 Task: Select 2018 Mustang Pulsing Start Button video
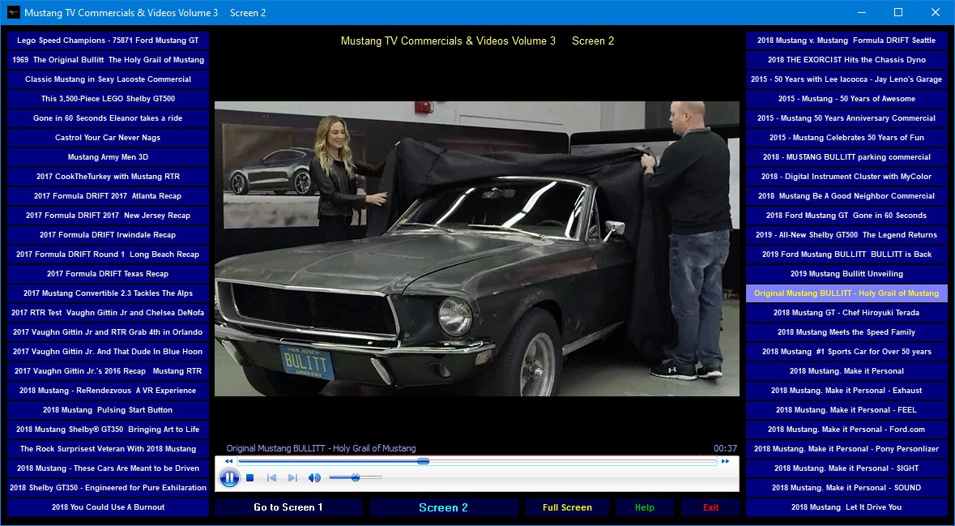point(108,410)
